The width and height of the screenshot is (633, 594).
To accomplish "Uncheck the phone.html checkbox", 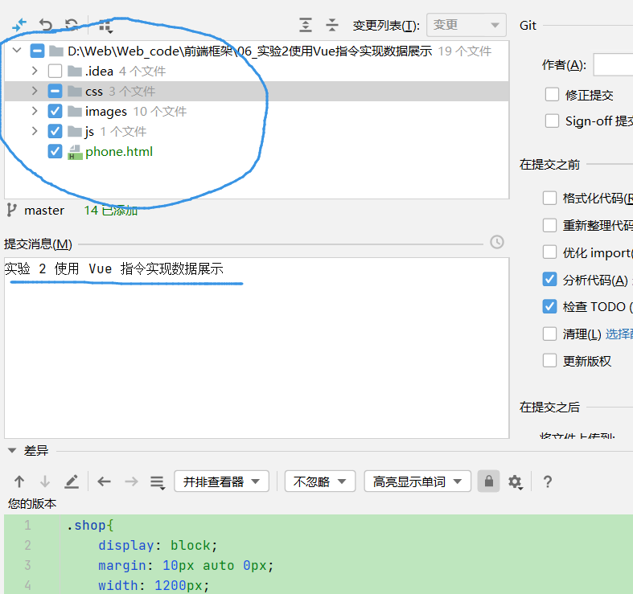I will click(x=55, y=151).
